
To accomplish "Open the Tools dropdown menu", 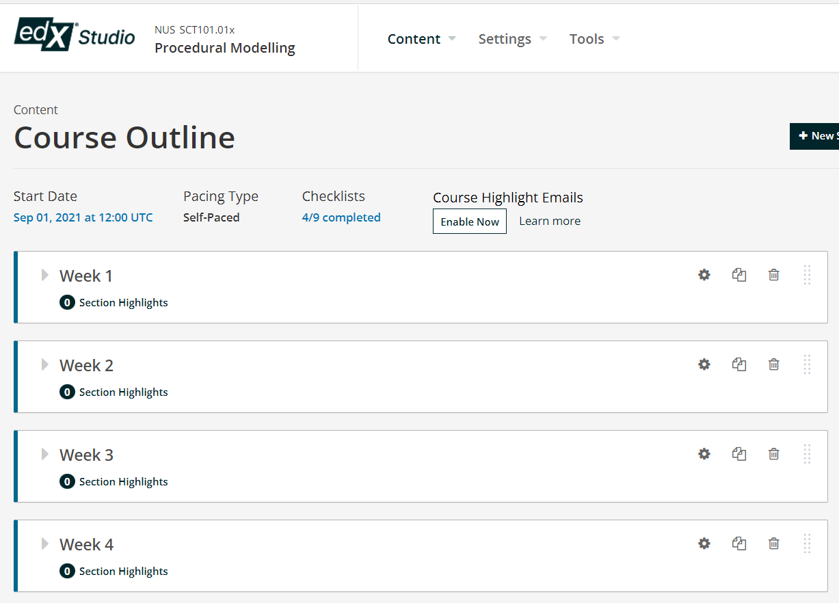I will [x=595, y=39].
